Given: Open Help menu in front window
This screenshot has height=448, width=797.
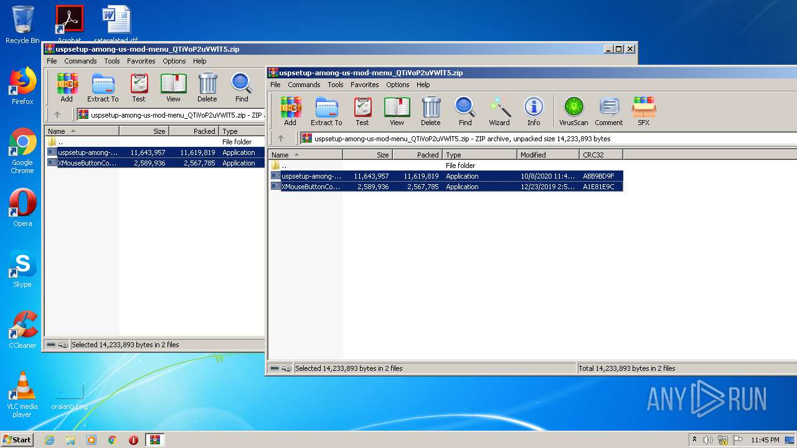Looking at the screenshot, I should coord(423,85).
